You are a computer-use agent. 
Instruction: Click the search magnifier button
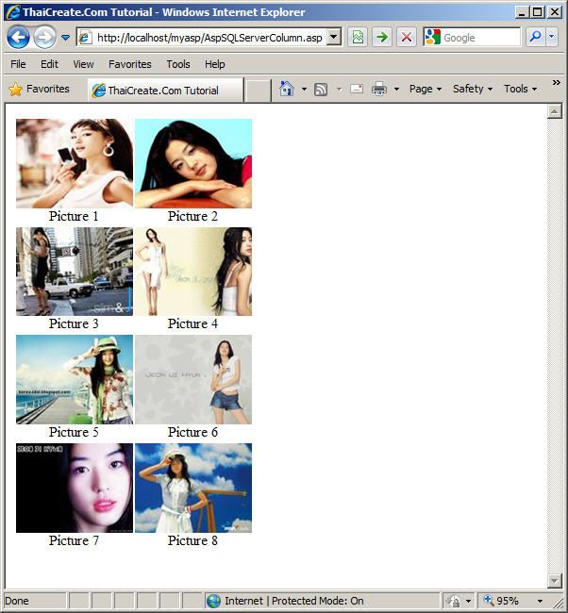click(535, 37)
